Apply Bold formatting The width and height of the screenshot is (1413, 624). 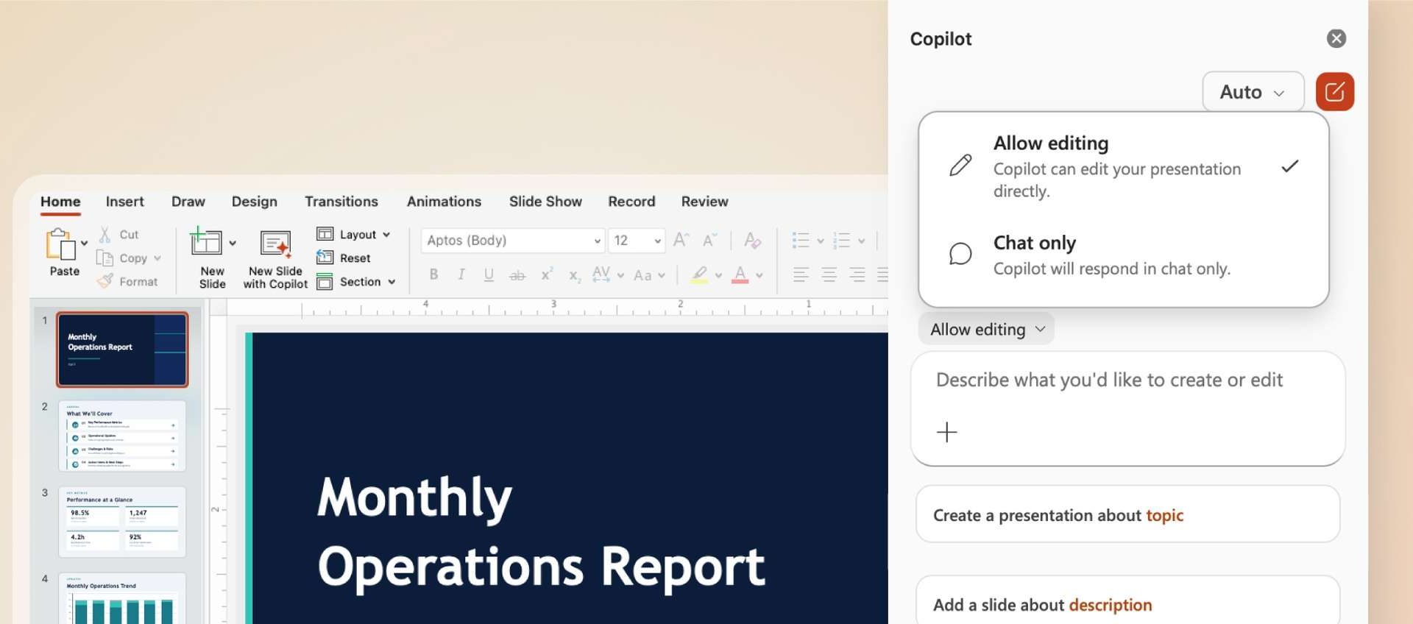[x=433, y=274]
